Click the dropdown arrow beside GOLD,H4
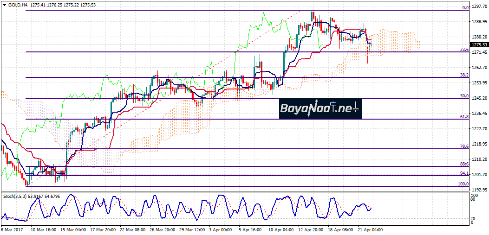Image resolution: width=489 pixels, height=235 pixels. click(x=3, y=5)
